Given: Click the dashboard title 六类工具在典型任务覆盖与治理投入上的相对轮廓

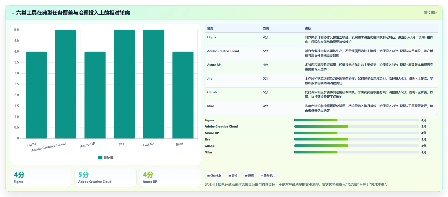Looking at the screenshot, I should (73, 13).
